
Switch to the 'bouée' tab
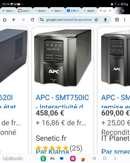tap(41, 11)
